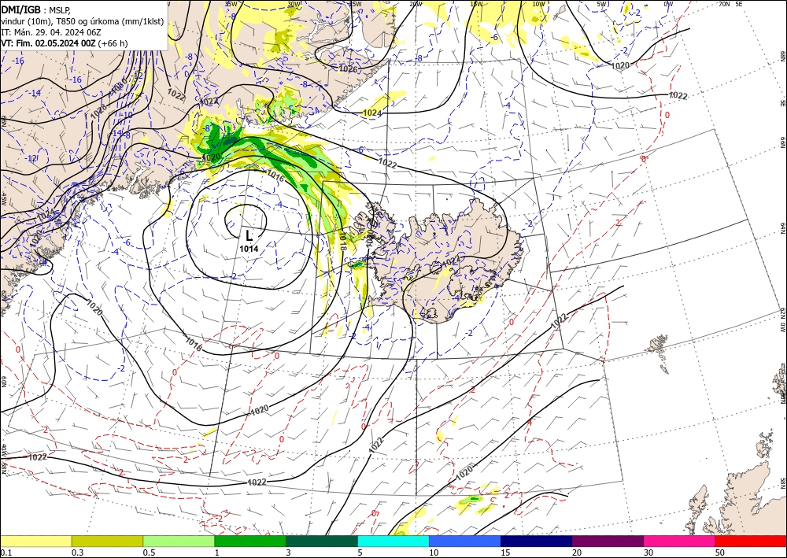This screenshot has width=787, height=558.
Task: Click the navy 15–20 legend swatch
Action: coord(537,541)
